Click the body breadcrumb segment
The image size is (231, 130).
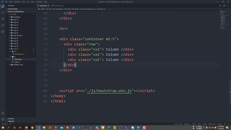77,9
